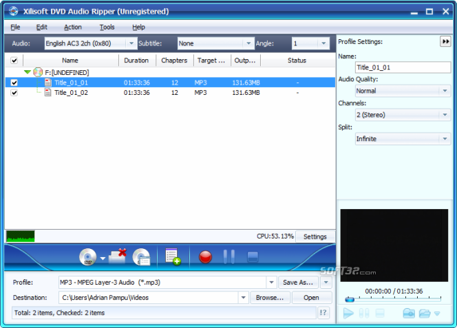Select the Title_01_02 row name
The height and width of the screenshot is (328, 457).
point(72,93)
